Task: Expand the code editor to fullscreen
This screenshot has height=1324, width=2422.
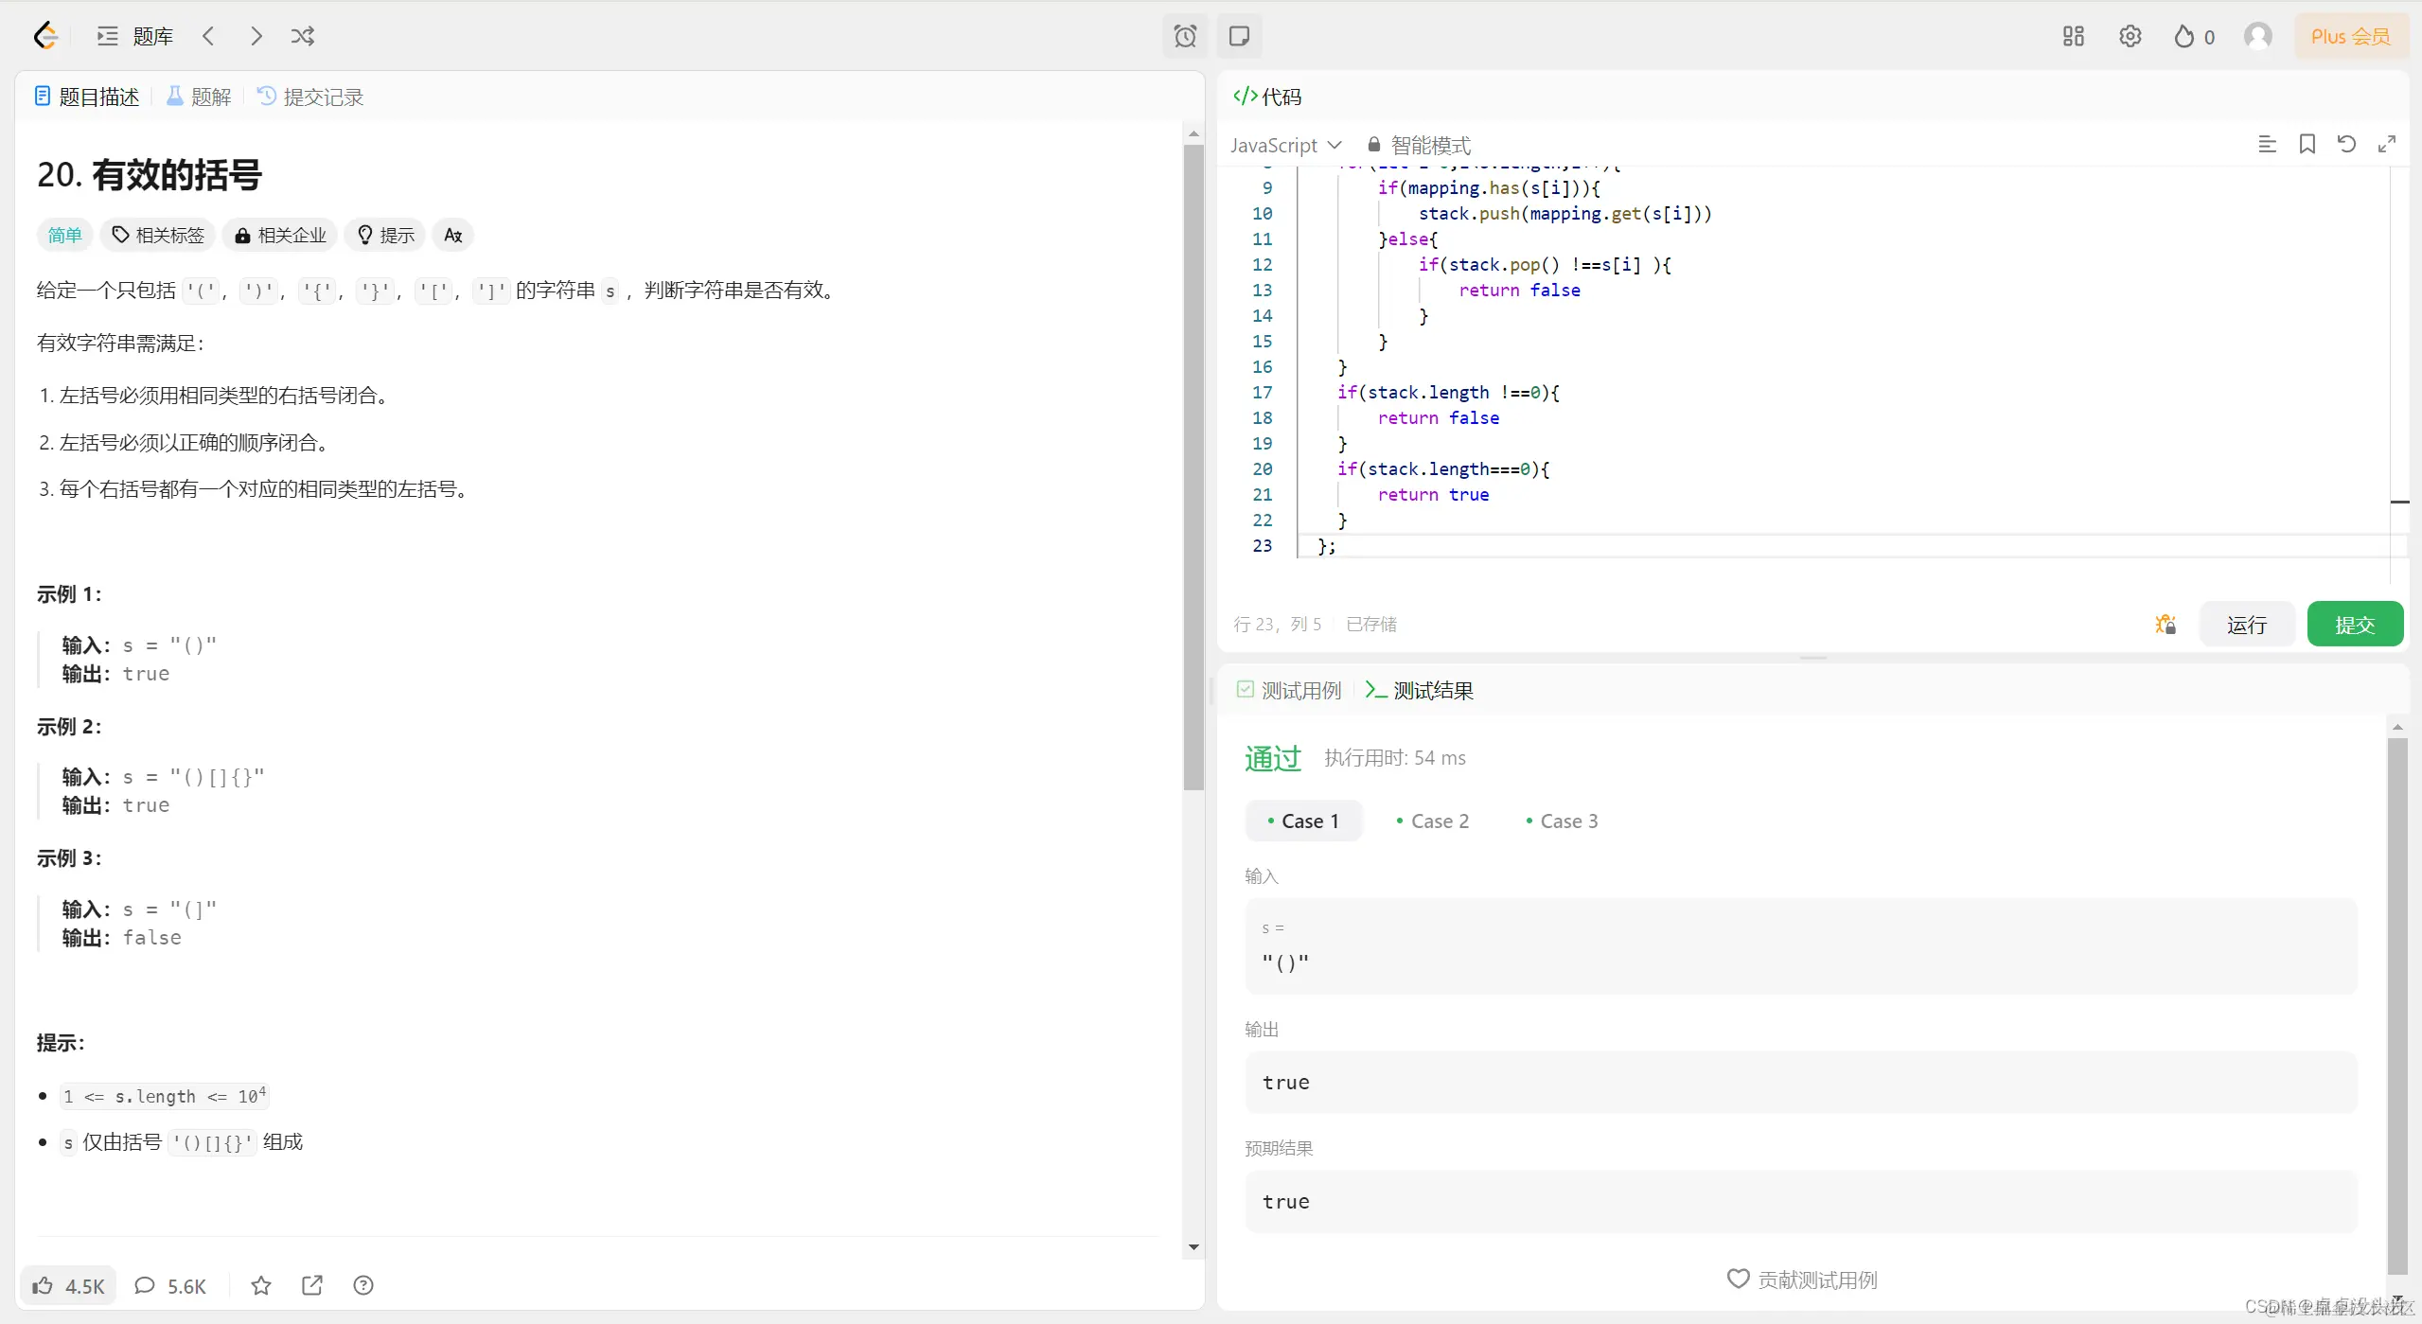Action: pyautogui.click(x=2387, y=144)
